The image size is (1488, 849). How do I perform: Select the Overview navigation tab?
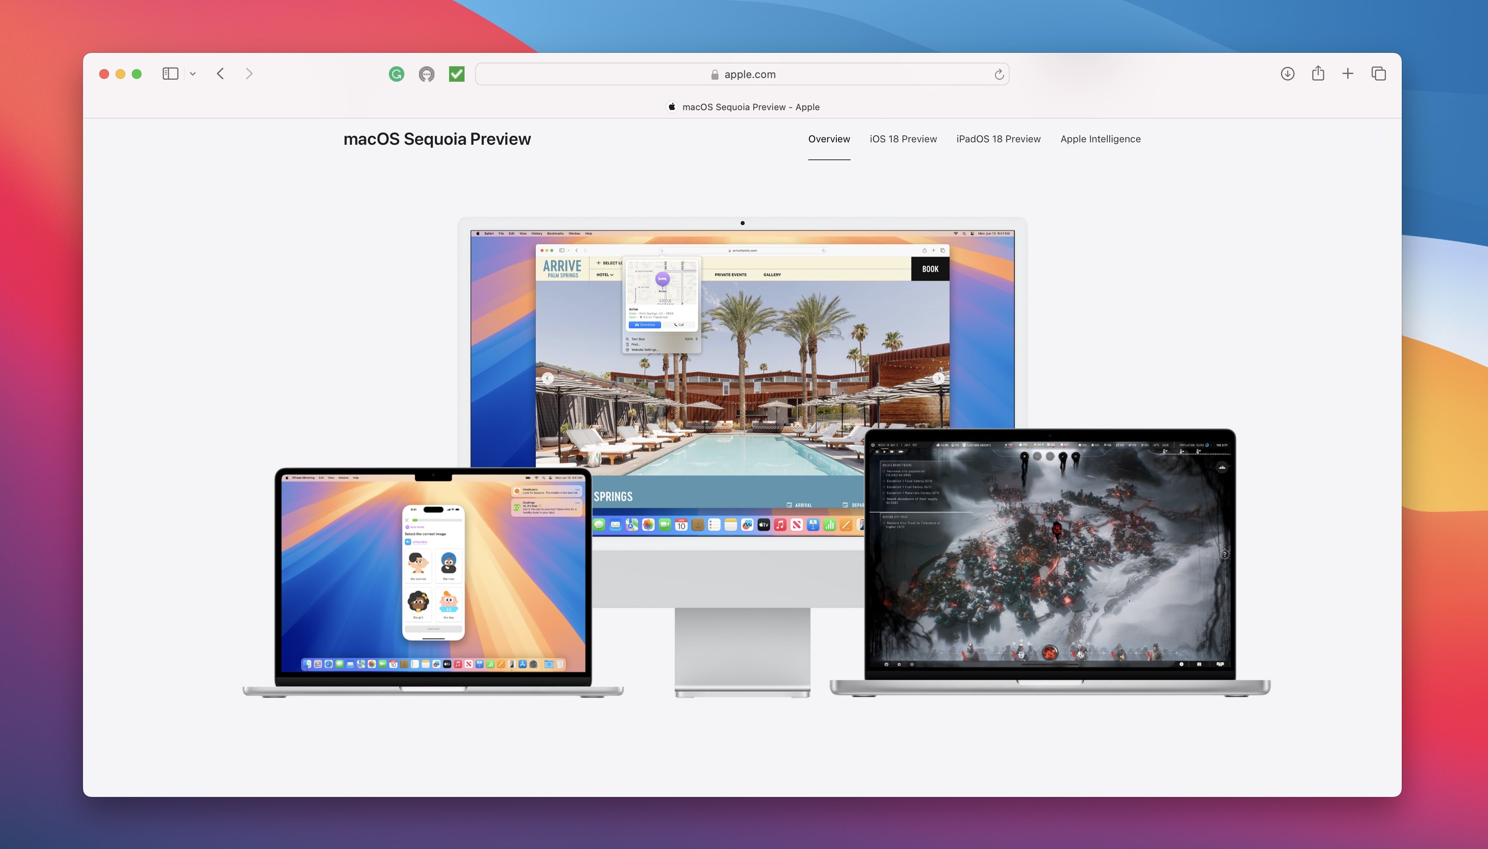point(829,139)
